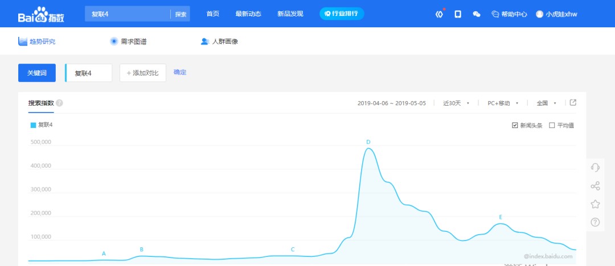This screenshot has height=266, width=615.
Task: Click the help center chat bubble icon
Action: coord(495,14)
